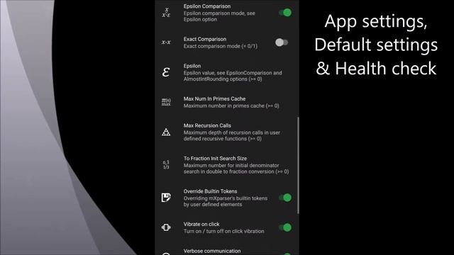Click 'Turn on / turn off on click vibration' text
The image size is (454, 255).
pyautogui.click(x=224, y=231)
